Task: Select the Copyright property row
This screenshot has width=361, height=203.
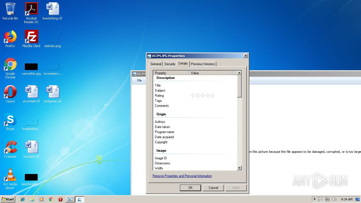Action: click(195, 142)
